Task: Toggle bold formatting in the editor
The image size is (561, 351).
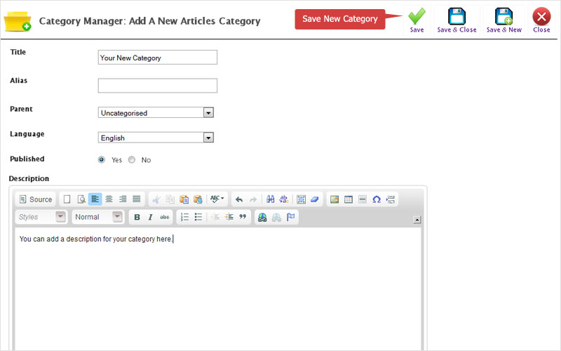Action: [137, 218]
